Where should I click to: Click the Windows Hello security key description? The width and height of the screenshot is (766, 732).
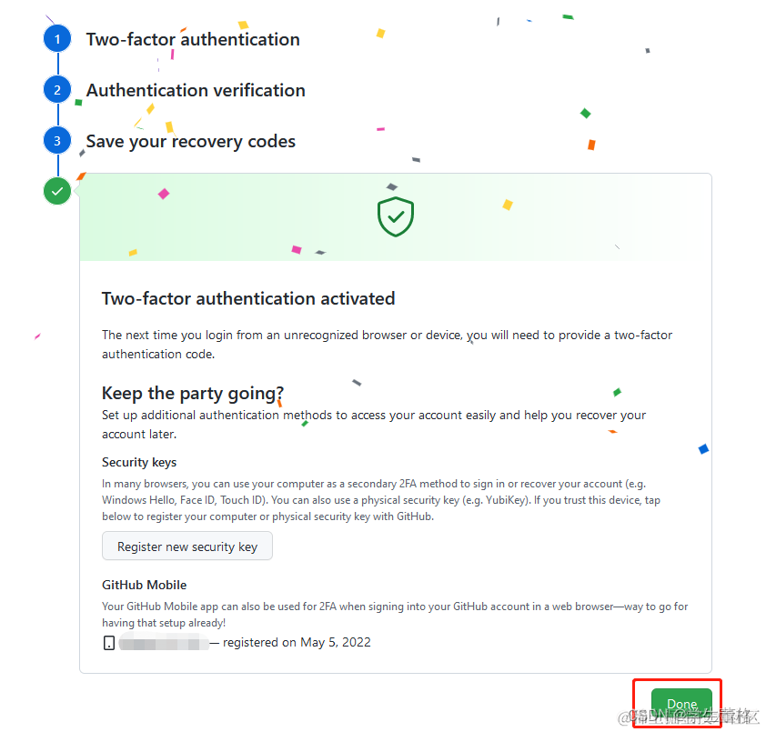coord(381,500)
